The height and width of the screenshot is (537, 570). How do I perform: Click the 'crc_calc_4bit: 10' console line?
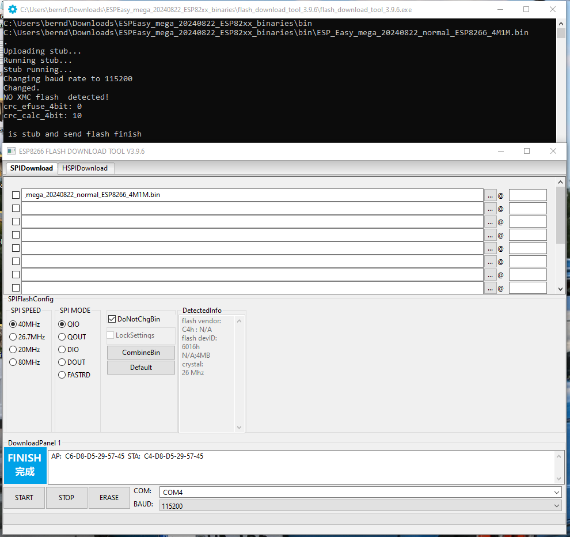pos(43,116)
